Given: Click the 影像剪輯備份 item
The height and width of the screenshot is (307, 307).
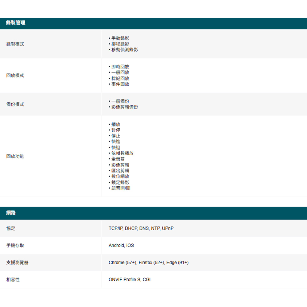Looking at the screenshot, I should coord(124,107).
